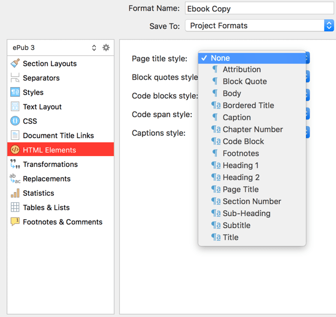Open the Statistics bar chart icon
This screenshot has width=336, height=317.
(x=15, y=193)
